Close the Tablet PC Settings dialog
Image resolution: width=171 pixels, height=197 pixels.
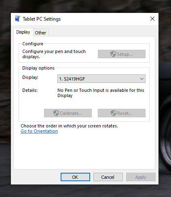[152, 19]
